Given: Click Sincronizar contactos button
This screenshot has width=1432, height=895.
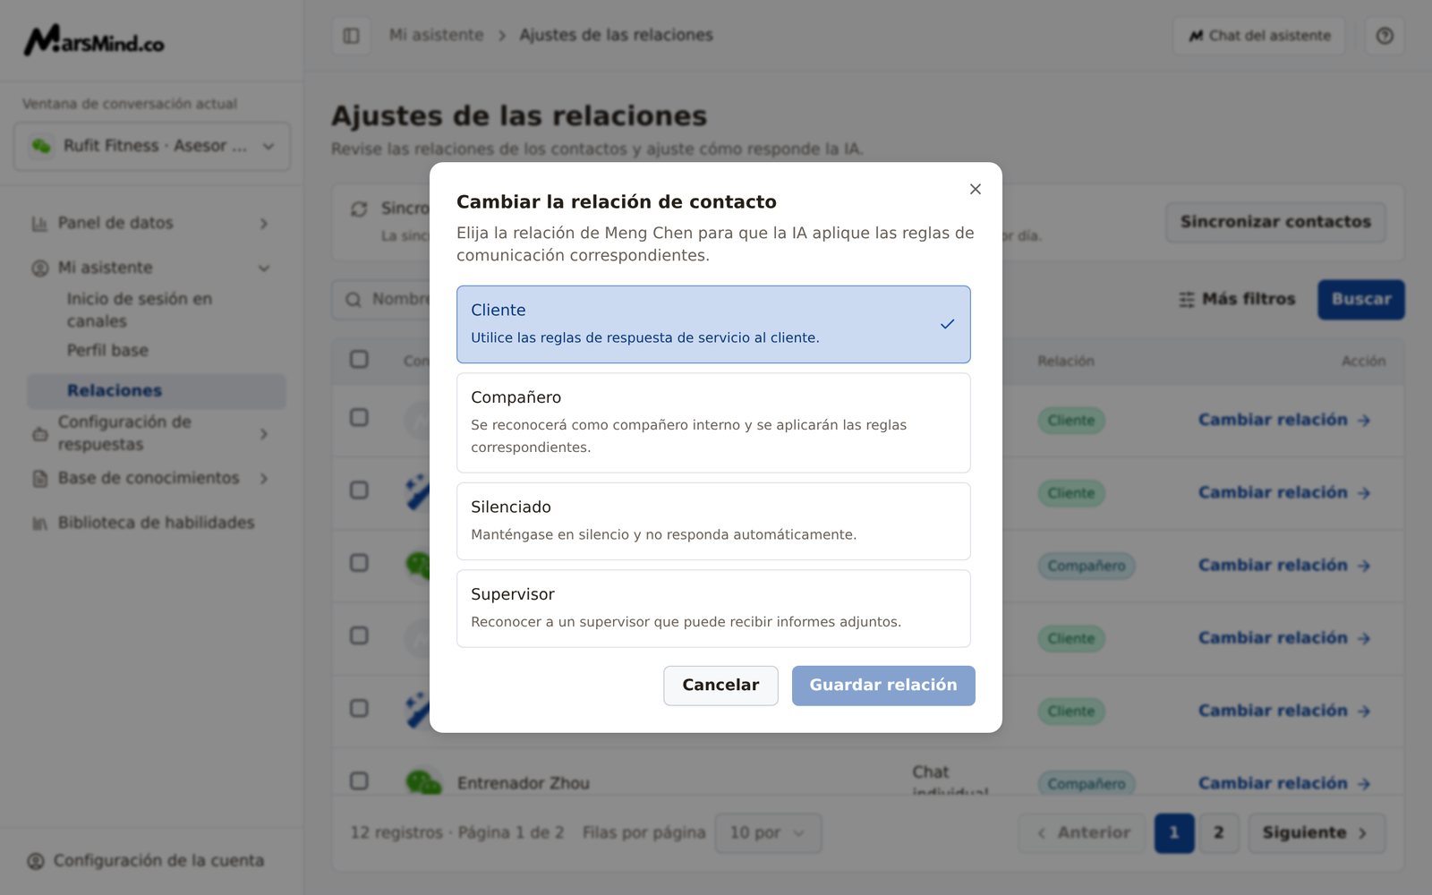Looking at the screenshot, I should (1275, 222).
